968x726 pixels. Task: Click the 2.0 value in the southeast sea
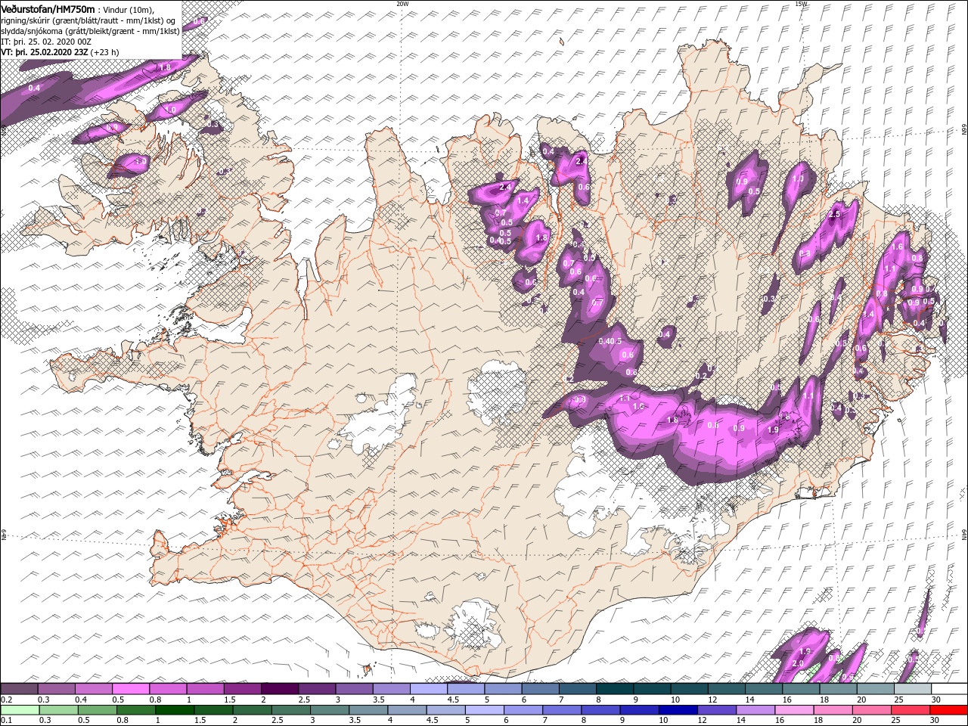point(797,663)
